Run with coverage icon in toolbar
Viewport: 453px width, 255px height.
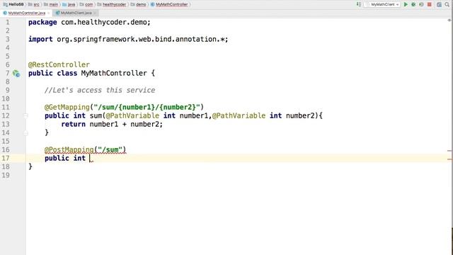[x=421, y=4]
